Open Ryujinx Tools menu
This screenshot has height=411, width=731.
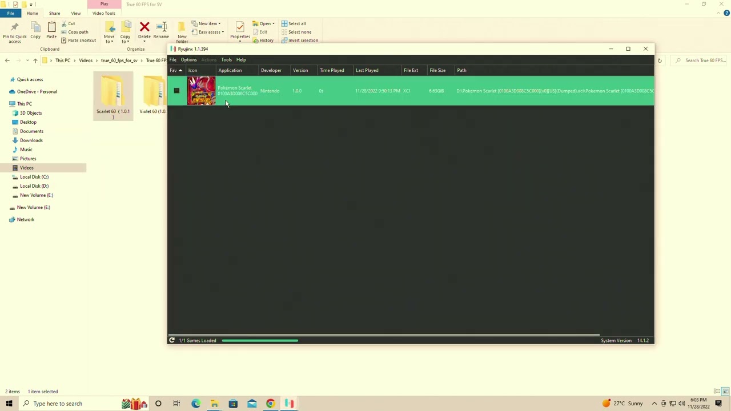pyautogui.click(x=226, y=59)
